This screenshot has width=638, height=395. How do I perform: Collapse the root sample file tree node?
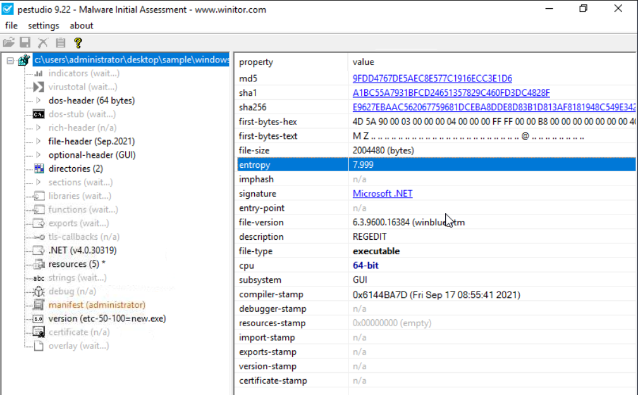[10, 60]
